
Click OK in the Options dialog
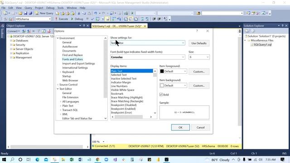(x=180, y=127)
